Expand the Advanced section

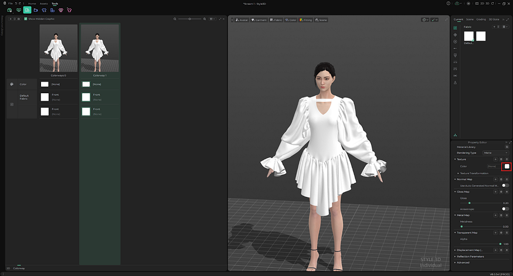pos(463,263)
